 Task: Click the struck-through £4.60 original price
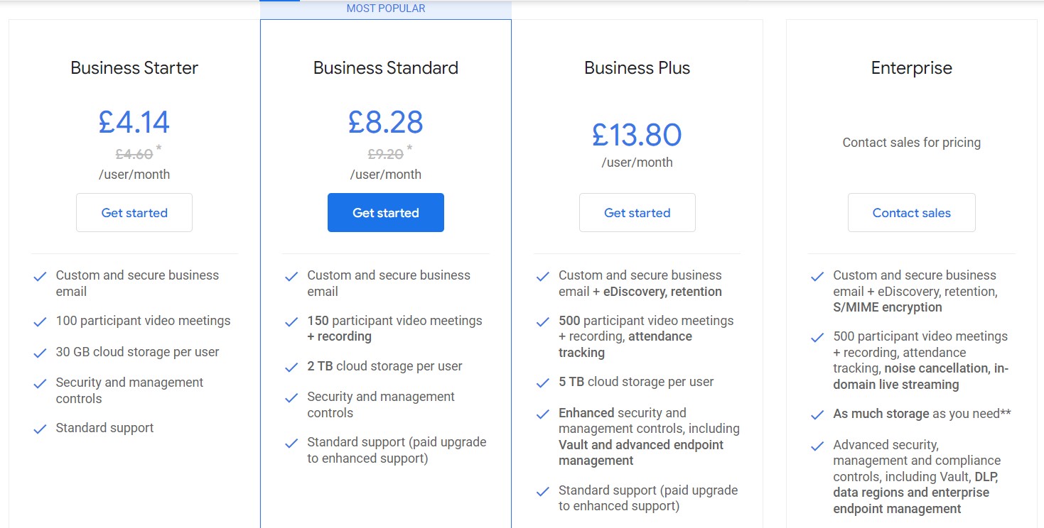coord(134,154)
